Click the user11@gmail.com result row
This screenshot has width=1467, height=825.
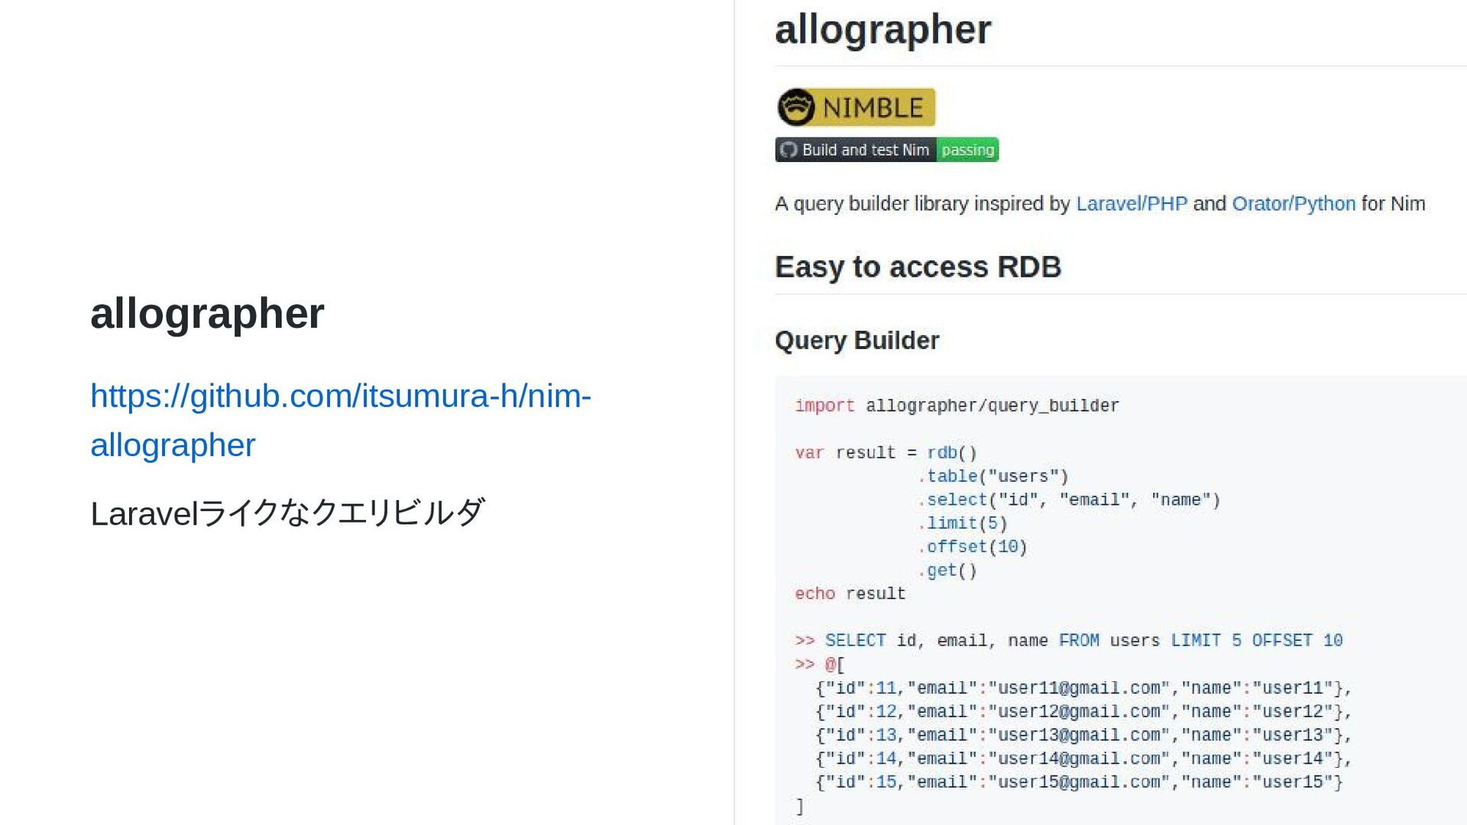pyautogui.click(x=1083, y=688)
